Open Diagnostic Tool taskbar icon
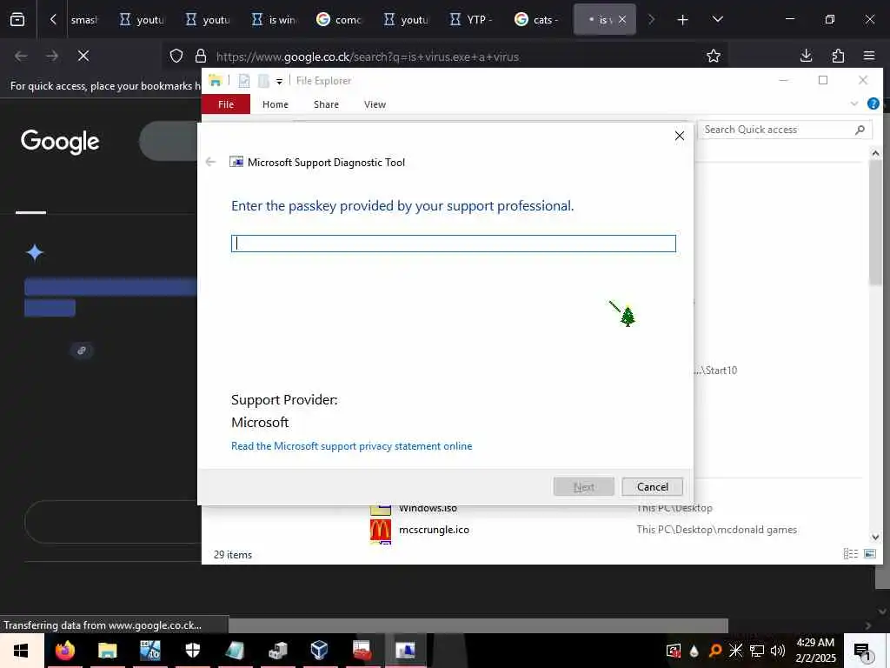The width and height of the screenshot is (890, 668). (x=405, y=651)
